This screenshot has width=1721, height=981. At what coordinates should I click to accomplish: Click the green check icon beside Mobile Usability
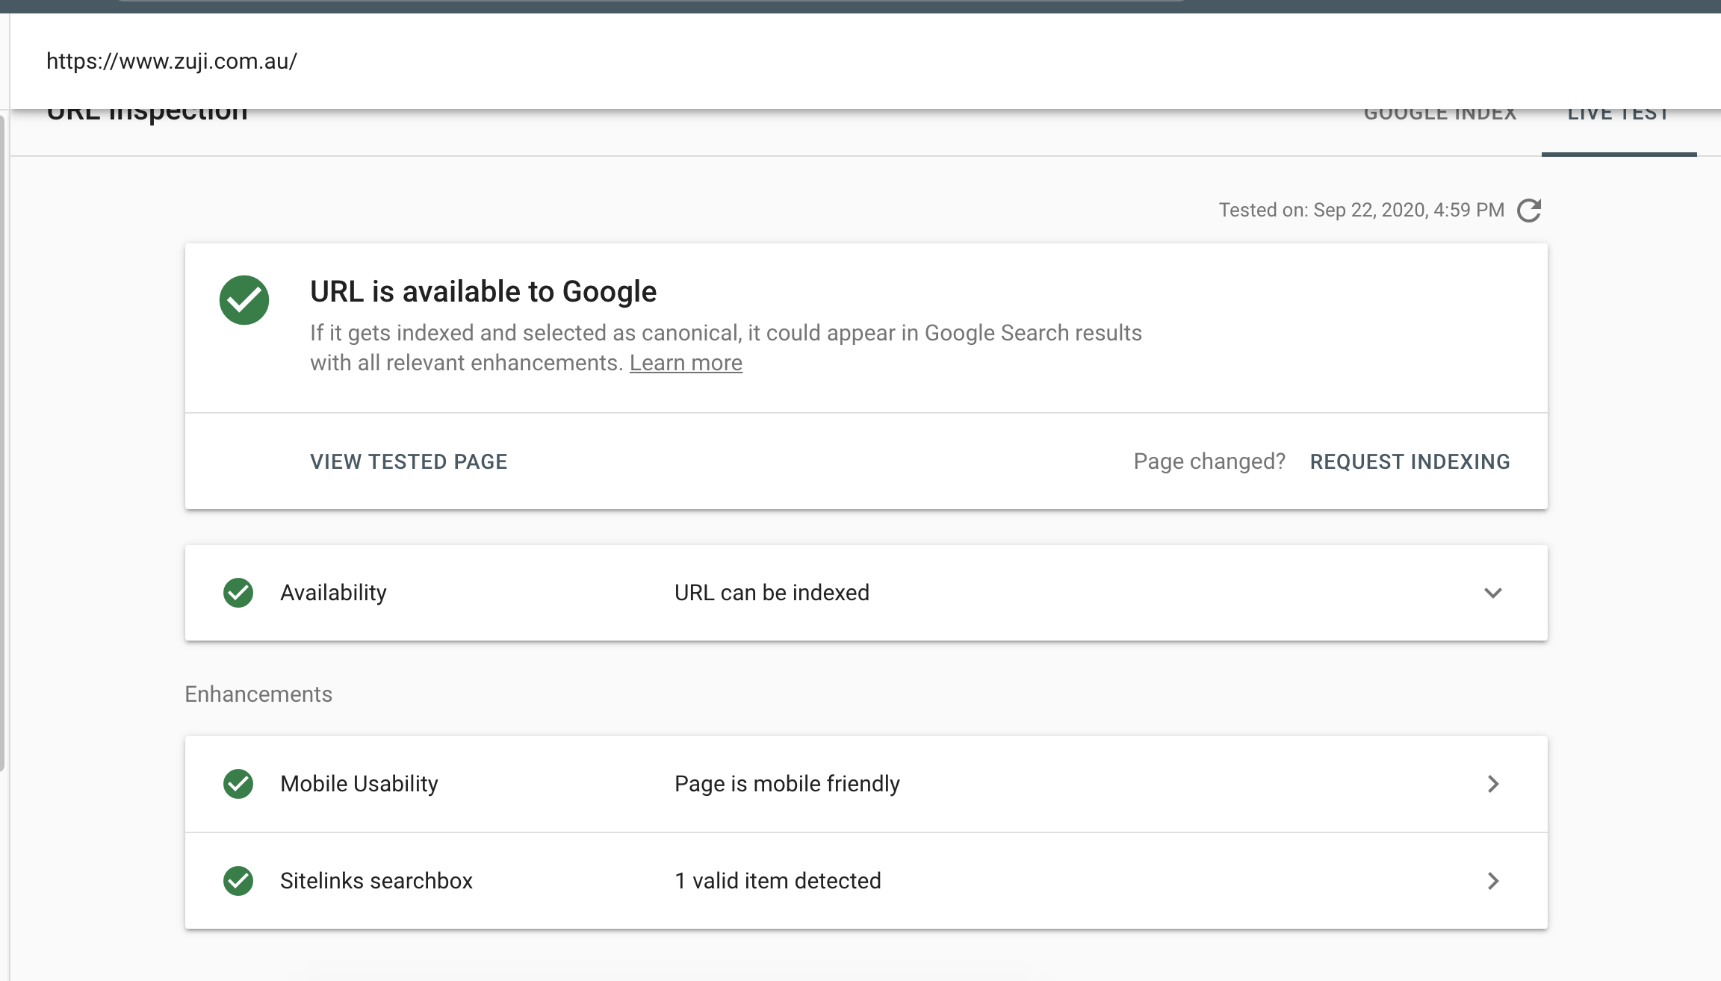(x=238, y=784)
